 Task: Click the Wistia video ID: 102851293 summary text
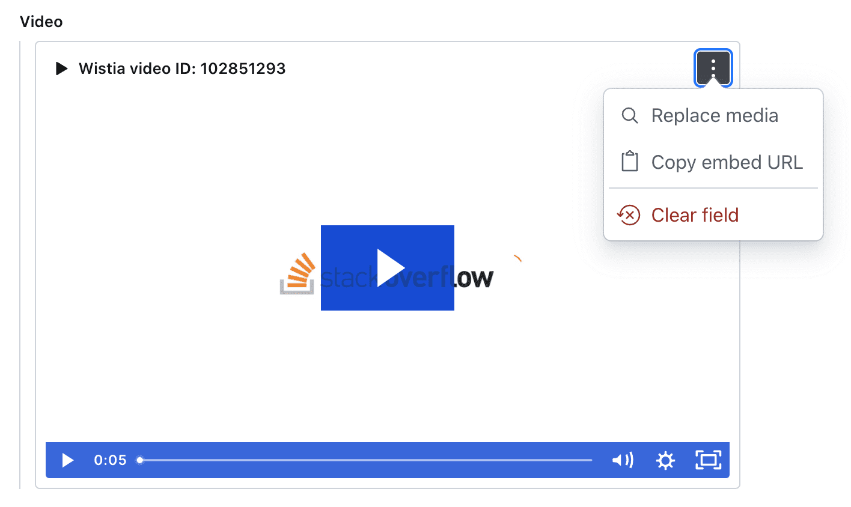182,68
